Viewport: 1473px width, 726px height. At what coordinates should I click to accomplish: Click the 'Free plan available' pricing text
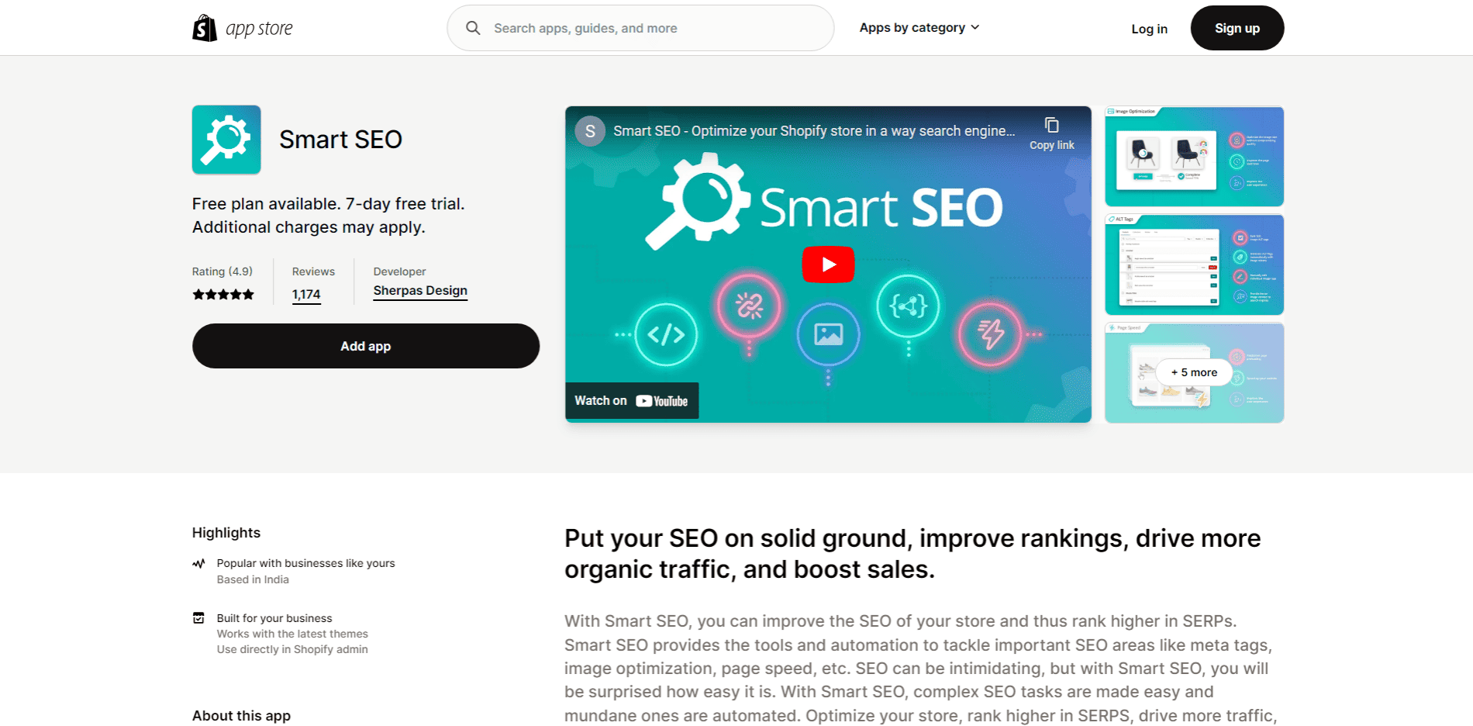[329, 216]
